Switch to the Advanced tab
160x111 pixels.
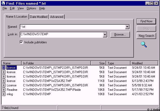57,17
